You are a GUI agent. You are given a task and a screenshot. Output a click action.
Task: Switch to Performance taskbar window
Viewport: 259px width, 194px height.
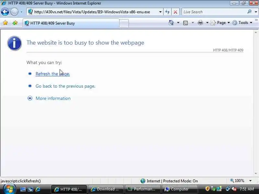click(x=143, y=189)
